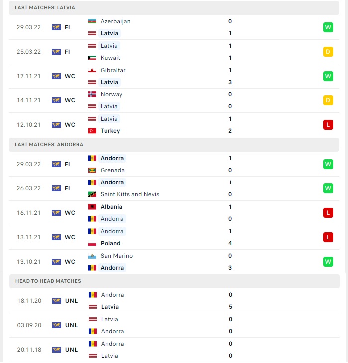Click the San Marino flag icon
This screenshot has height=363, width=348.
coord(92,256)
